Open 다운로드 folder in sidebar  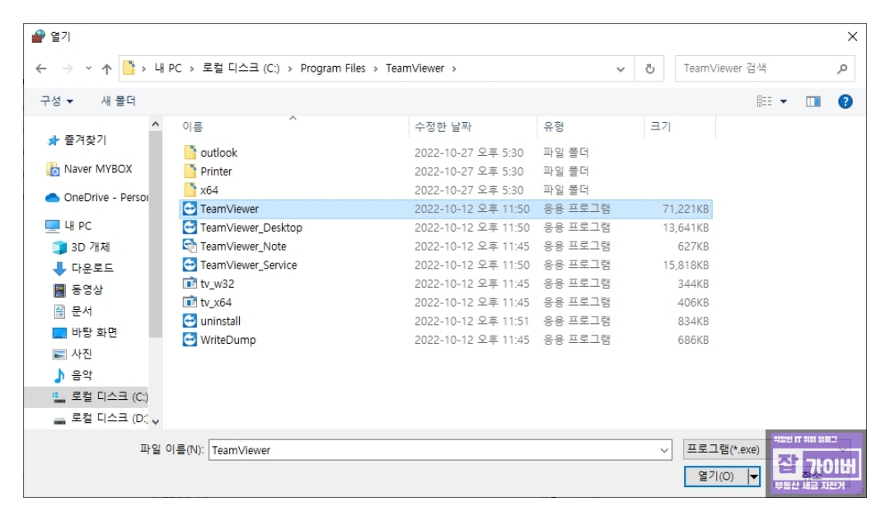(x=83, y=268)
